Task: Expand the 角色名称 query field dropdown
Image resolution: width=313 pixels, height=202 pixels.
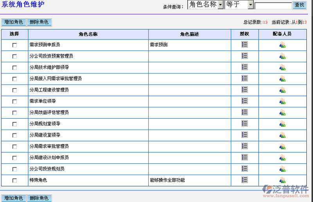Action: tap(220, 5)
